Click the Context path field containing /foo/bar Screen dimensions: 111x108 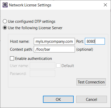[54, 49]
